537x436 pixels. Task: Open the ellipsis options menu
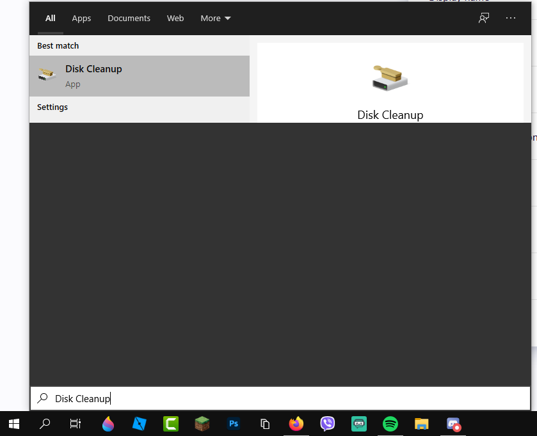[510, 18]
